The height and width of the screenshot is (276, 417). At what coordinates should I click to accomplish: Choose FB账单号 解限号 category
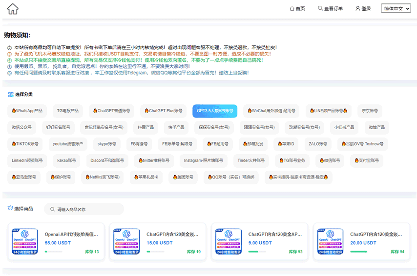(177, 144)
